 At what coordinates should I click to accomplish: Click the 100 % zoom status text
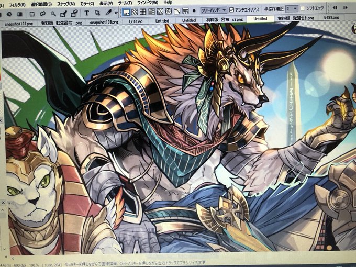[34, 265]
